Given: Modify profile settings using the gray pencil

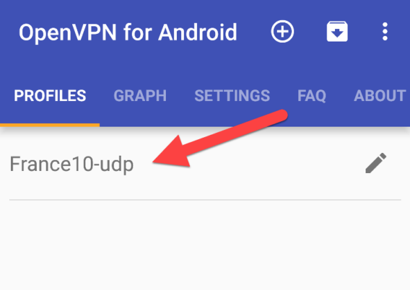Looking at the screenshot, I should coord(376,163).
